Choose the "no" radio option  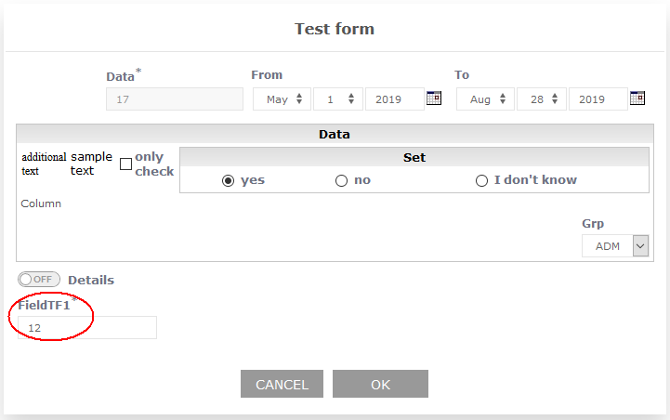[x=341, y=180]
